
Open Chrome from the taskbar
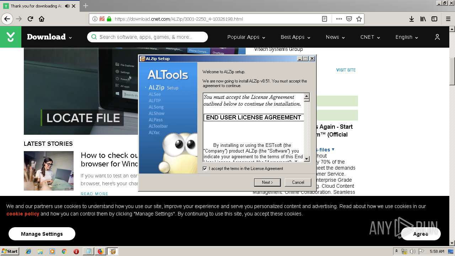pyautogui.click(x=64, y=251)
